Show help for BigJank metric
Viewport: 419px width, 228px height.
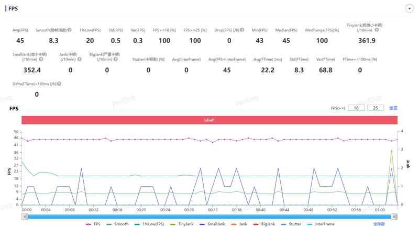click(x=116, y=59)
